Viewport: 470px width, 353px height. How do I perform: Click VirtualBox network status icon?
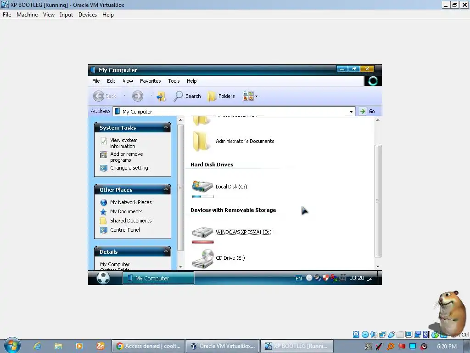click(x=382, y=334)
